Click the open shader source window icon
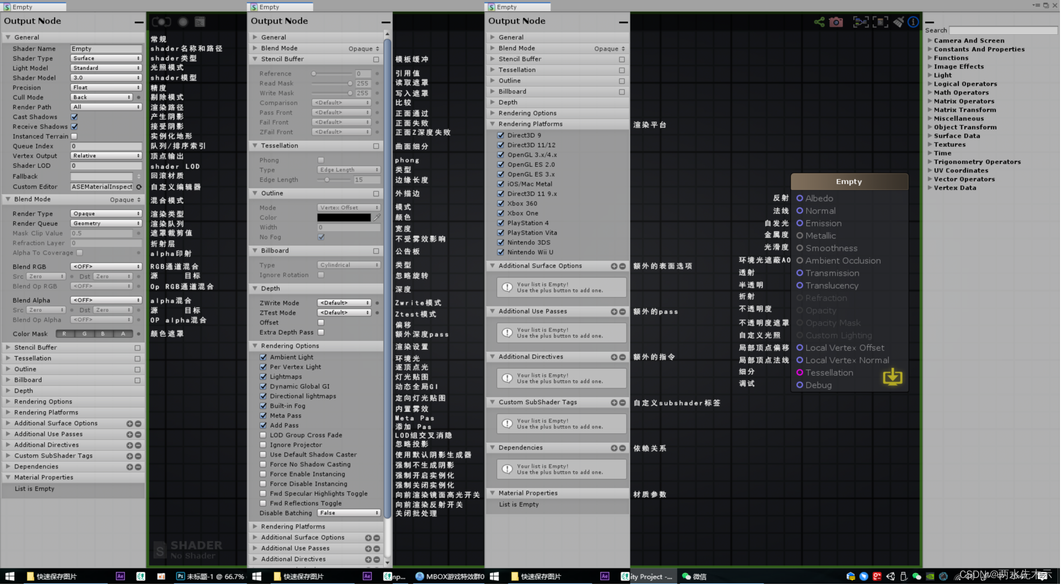This screenshot has height=585, width=1061. pyautogui.click(x=200, y=22)
